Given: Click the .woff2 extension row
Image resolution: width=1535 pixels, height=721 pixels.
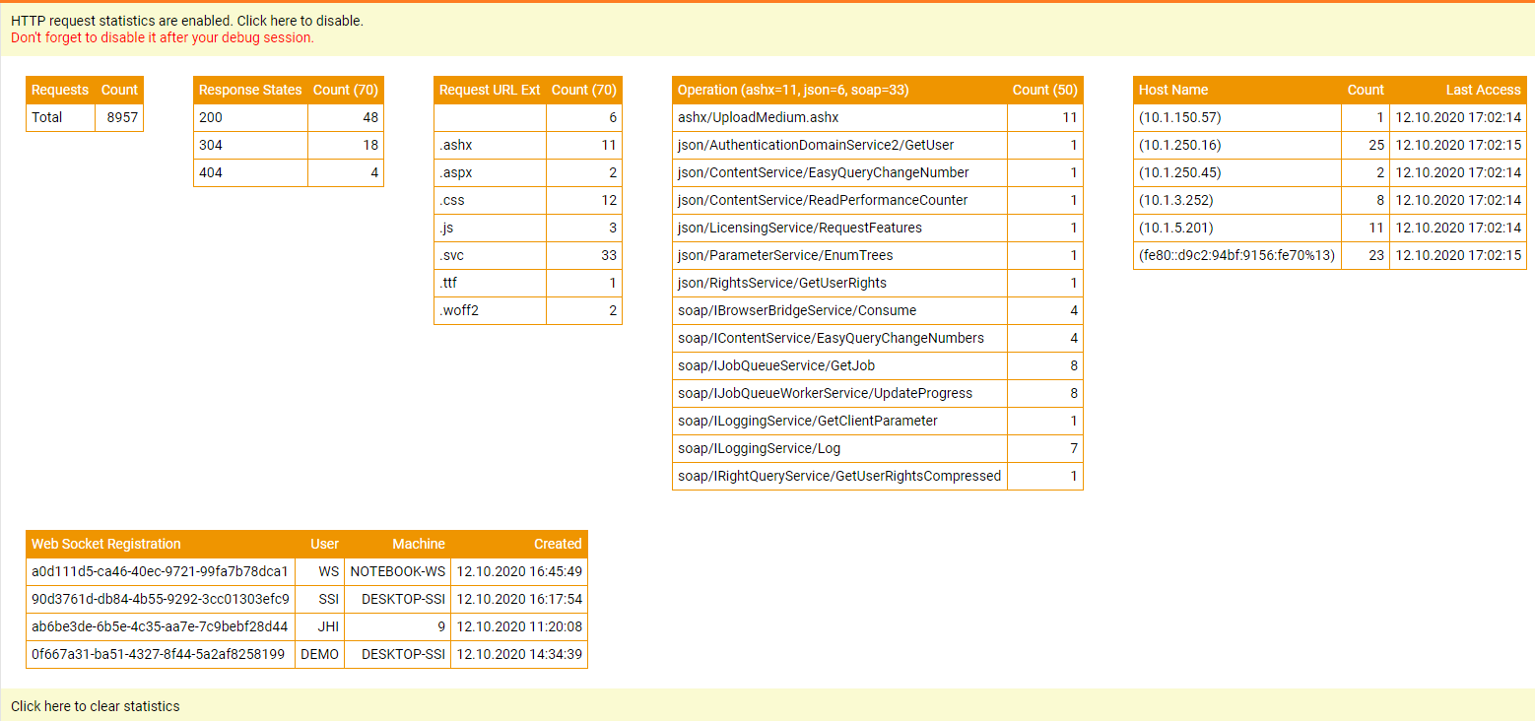Looking at the screenshot, I should point(459,310).
